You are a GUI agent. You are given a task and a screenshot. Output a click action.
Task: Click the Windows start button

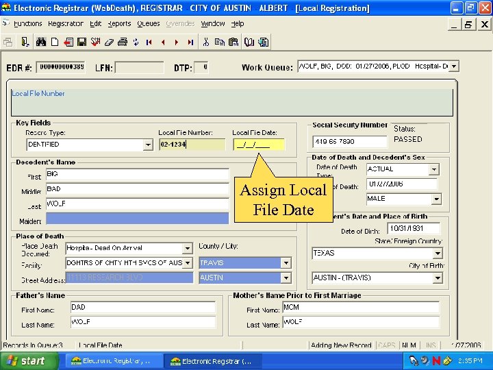(x=29, y=361)
